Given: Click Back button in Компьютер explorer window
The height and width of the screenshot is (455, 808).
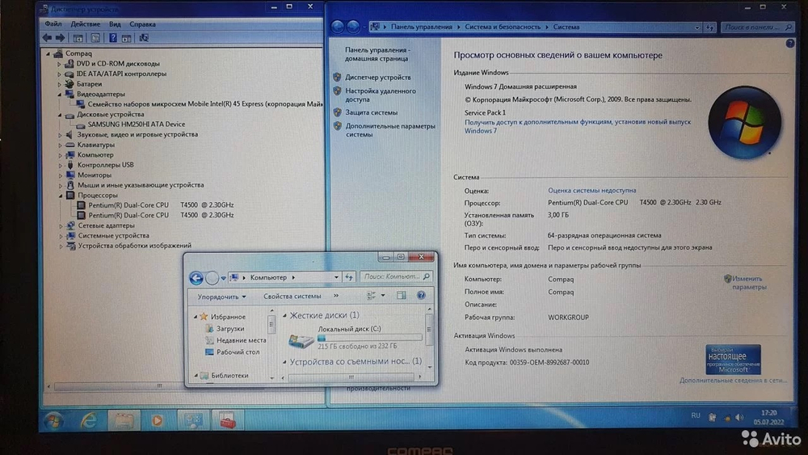Looking at the screenshot, I should coord(196,278).
